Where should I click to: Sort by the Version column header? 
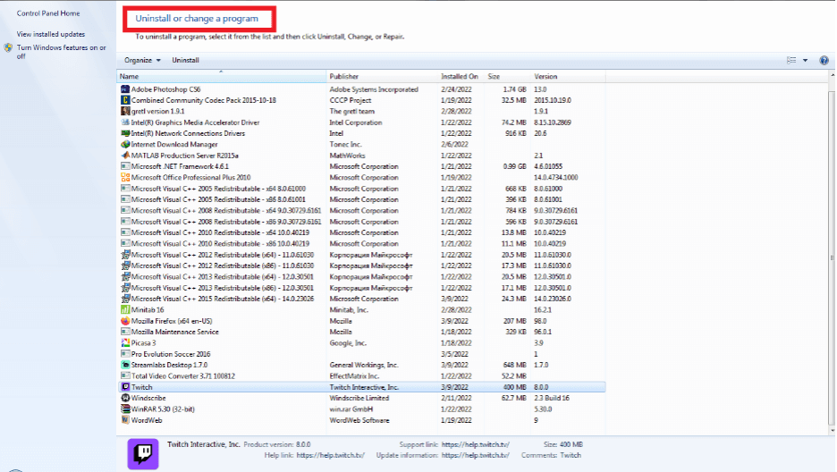click(568, 76)
